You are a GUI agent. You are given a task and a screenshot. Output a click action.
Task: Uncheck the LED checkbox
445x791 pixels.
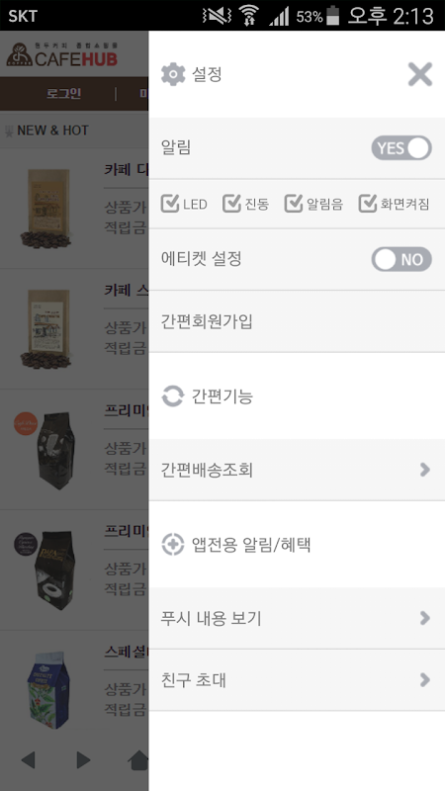[170, 204]
